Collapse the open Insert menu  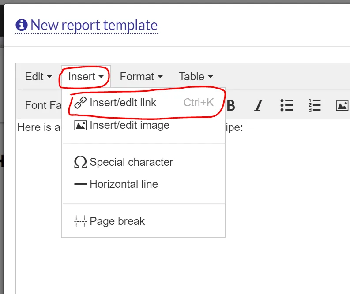(x=86, y=77)
